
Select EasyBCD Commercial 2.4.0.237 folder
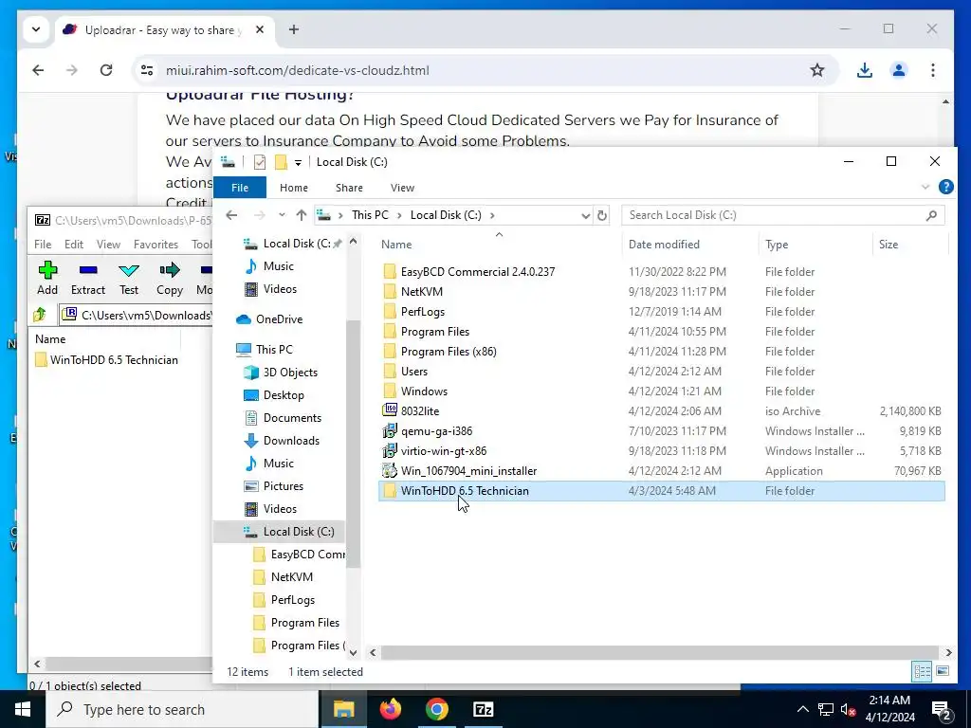[478, 272]
